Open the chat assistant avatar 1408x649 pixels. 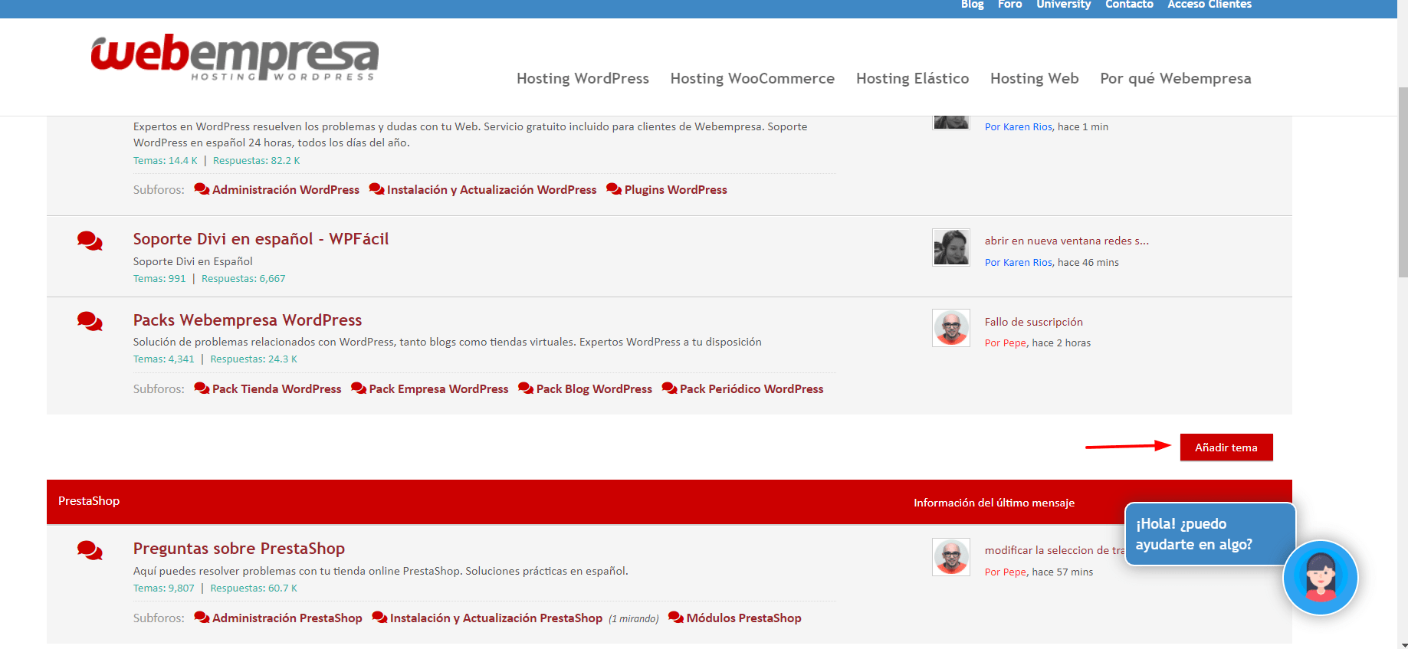pos(1320,578)
